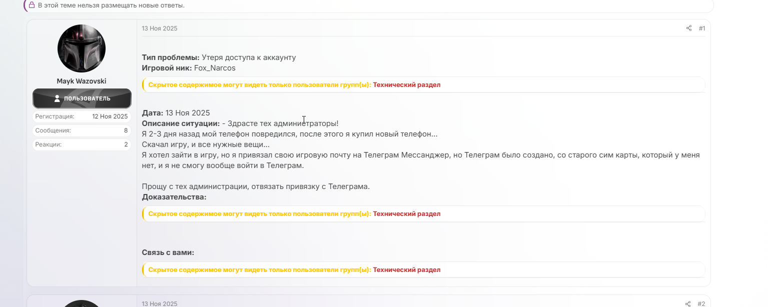Click the share icon on post #1
768x307 pixels.
click(x=689, y=28)
